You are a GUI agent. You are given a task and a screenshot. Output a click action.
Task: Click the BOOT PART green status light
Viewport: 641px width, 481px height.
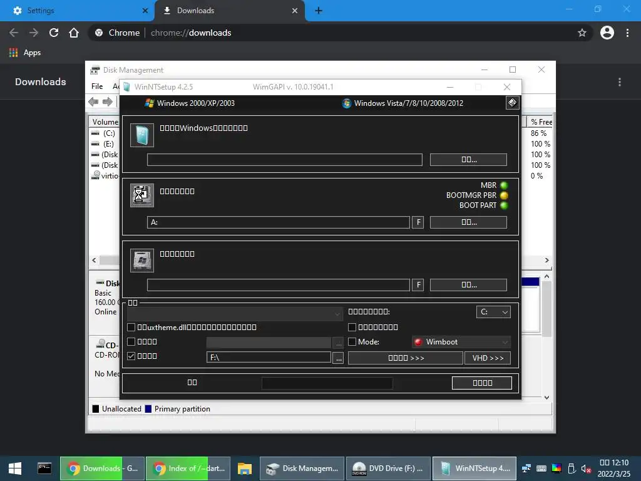coord(504,205)
